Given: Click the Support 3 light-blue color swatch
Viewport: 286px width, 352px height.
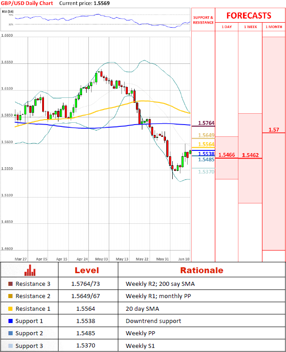Looking at the screenshot, I should (10, 346).
